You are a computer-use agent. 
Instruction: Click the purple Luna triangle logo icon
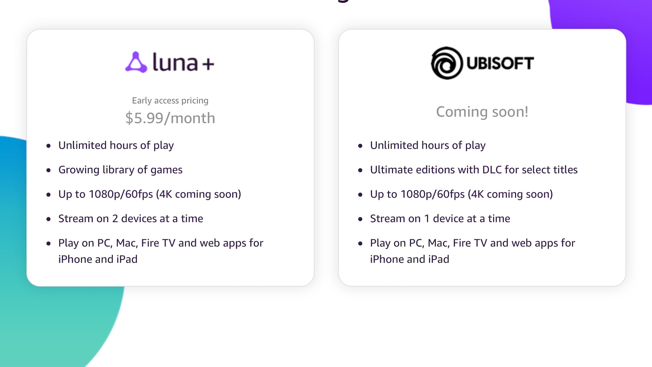(x=136, y=62)
